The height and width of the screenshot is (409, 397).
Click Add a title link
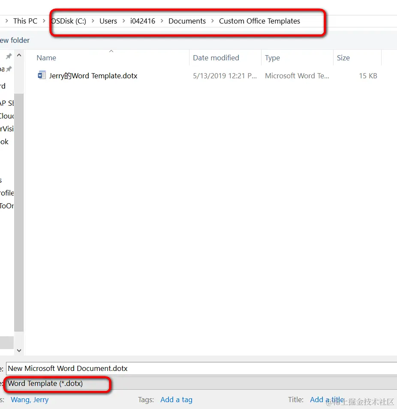[327, 400]
